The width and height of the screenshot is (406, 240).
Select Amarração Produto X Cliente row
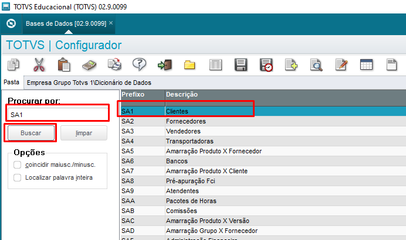[x=263, y=171]
